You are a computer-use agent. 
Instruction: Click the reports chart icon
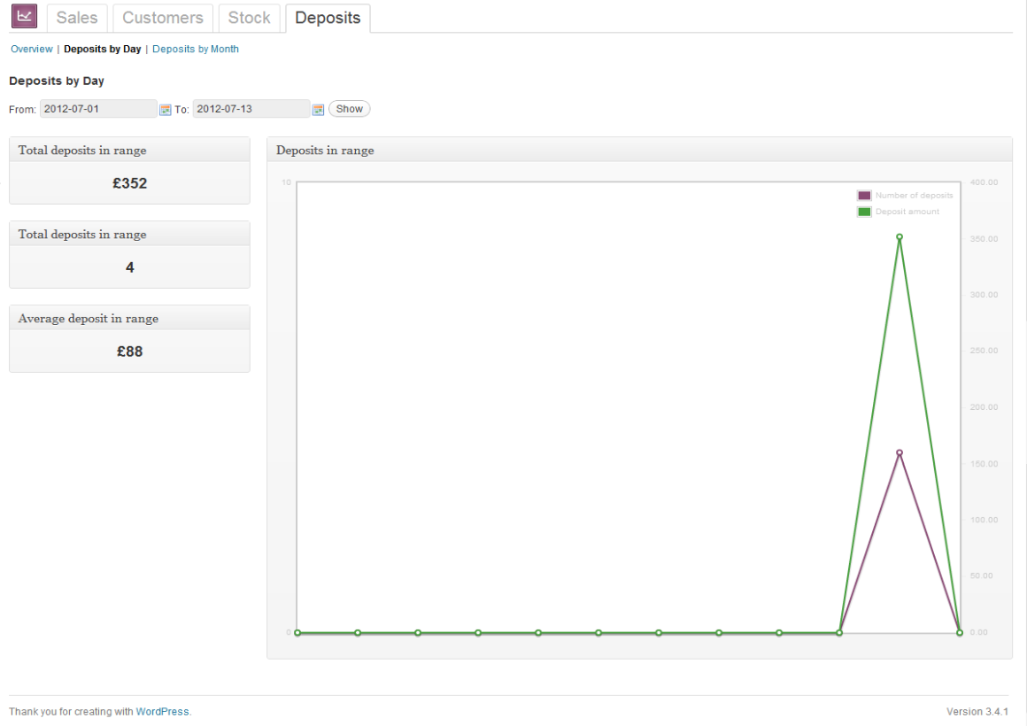(24, 16)
